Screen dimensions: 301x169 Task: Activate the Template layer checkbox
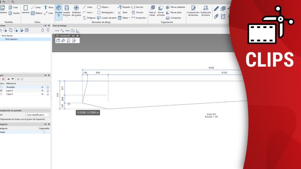pyautogui.click(x=1, y=87)
